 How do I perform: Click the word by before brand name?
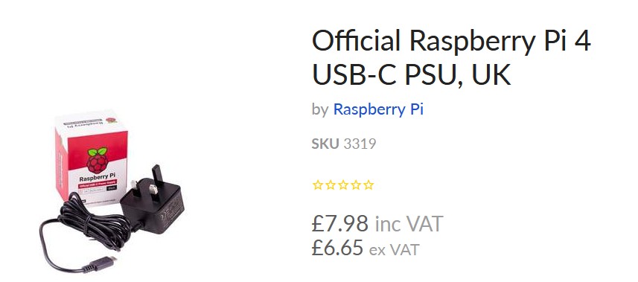[320, 111]
